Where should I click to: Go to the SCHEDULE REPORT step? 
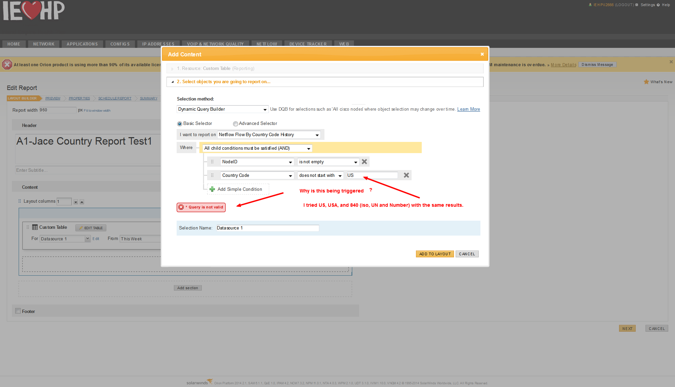point(115,98)
